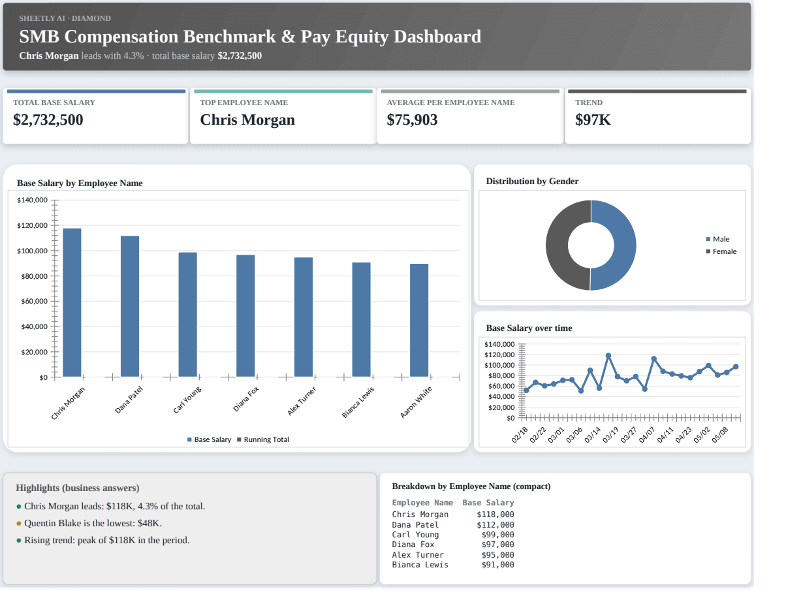Click the Male legend swatch in gender chart
Viewport: 801px width, 602px height.
[708, 239]
